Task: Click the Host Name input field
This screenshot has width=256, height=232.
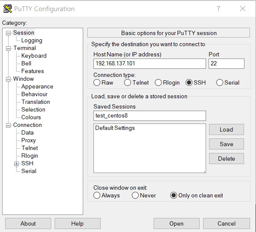Action: point(150,63)
